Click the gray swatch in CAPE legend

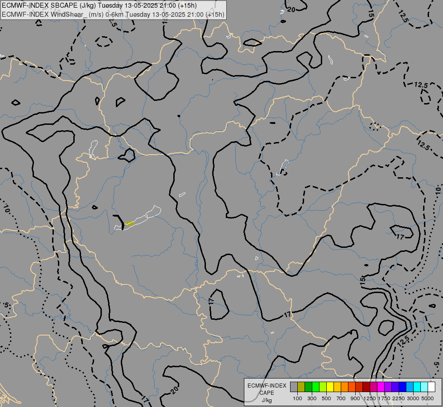coord(294,387)
